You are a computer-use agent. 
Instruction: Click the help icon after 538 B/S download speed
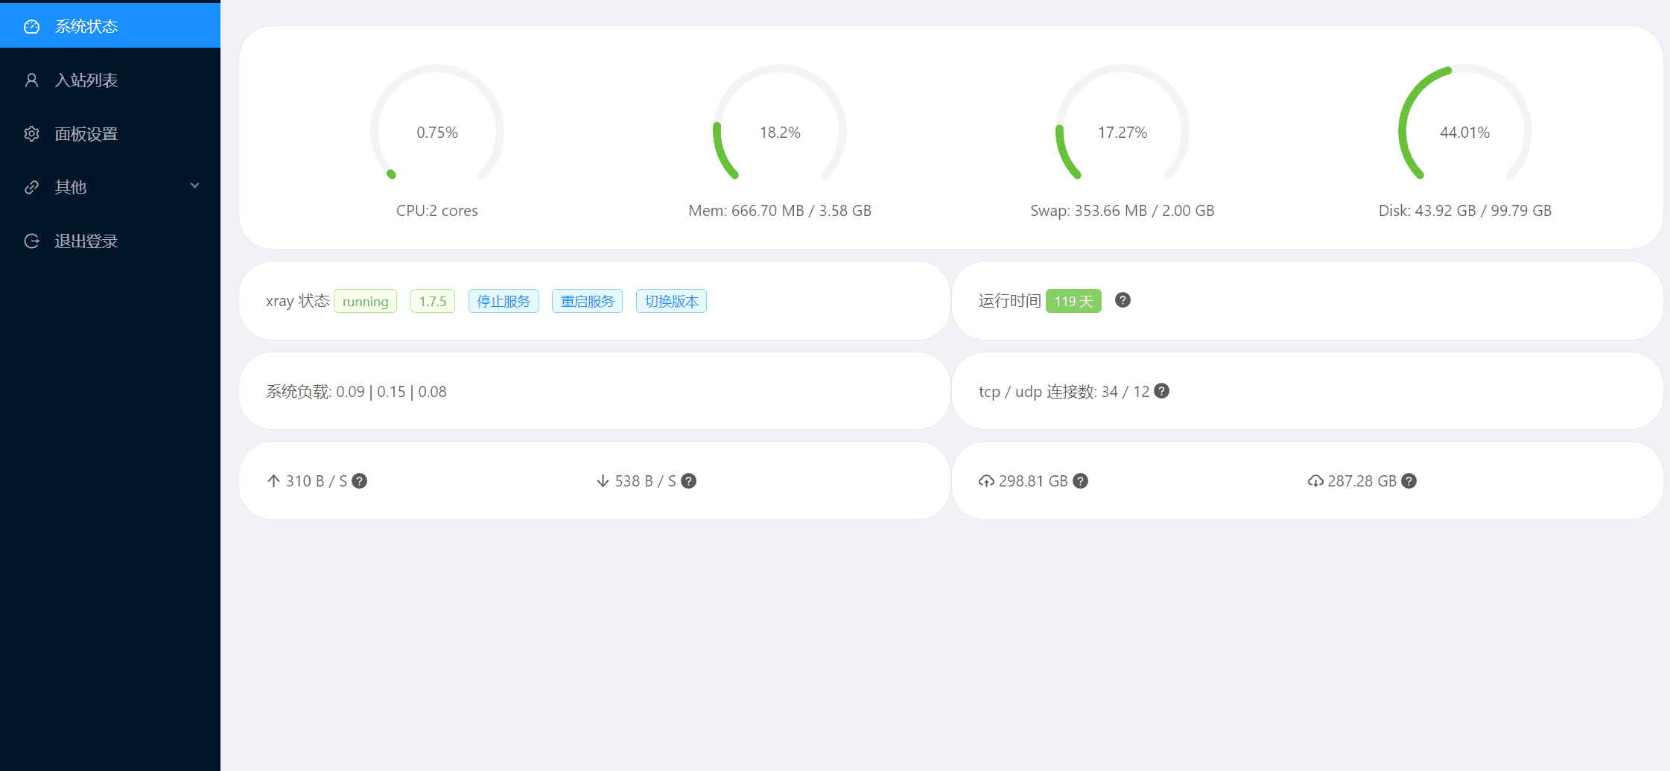[688, 480]
